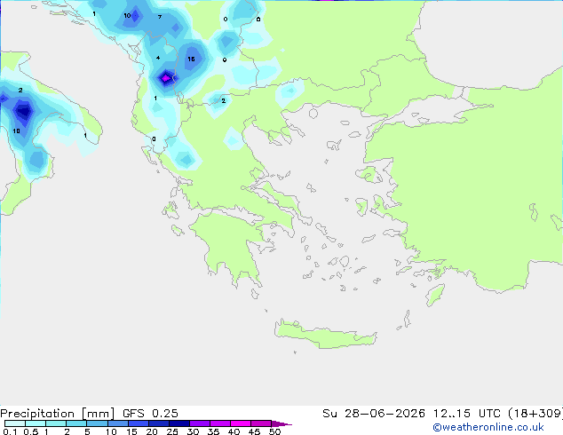Click the '50' legend tick label
This screenshot has height=435, width=563.
[x=274, y=431]
